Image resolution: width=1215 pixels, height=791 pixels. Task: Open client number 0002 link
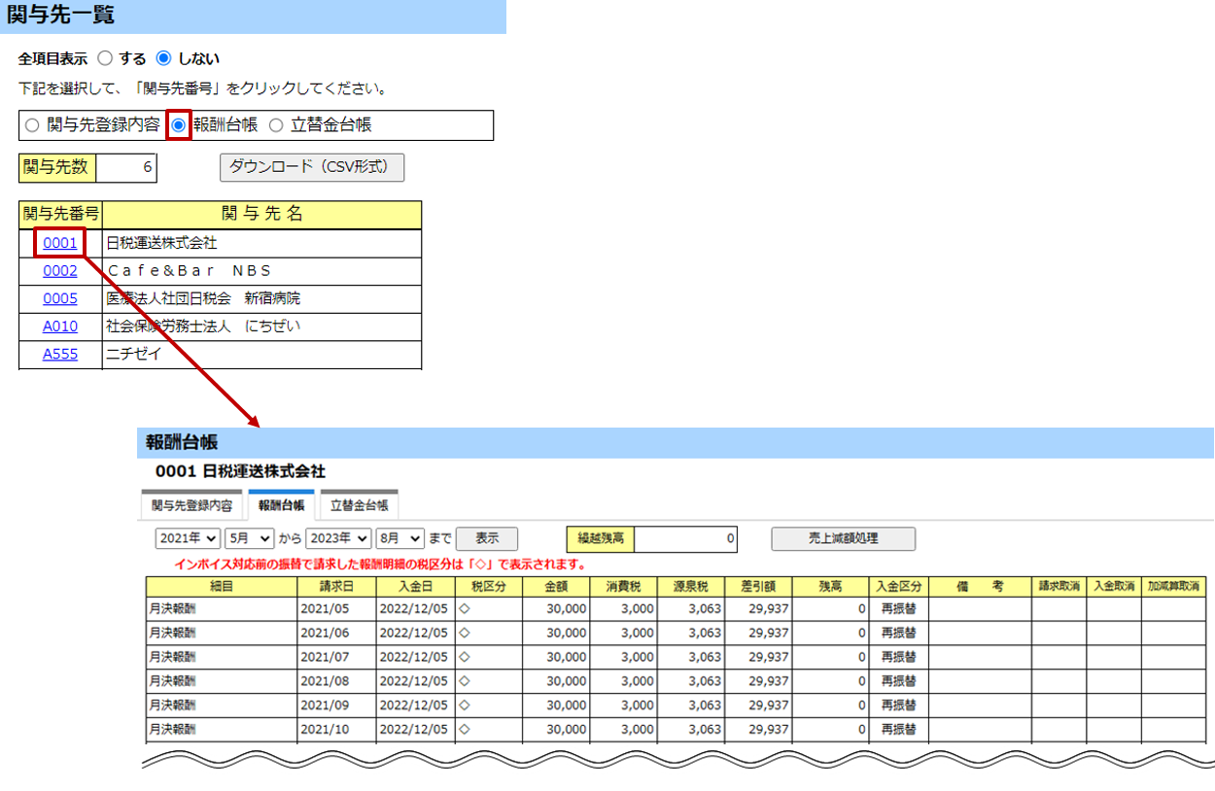click(60, 271)
